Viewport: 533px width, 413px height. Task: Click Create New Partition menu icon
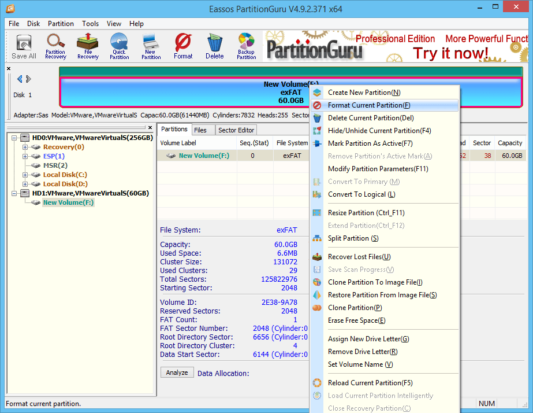[x=317, y=93]
